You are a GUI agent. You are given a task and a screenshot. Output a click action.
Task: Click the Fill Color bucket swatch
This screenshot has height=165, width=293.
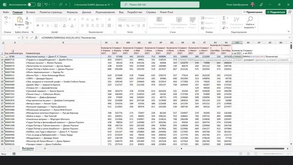64,26
